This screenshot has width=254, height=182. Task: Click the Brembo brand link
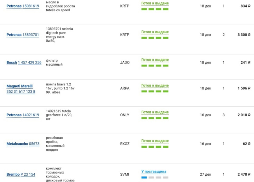[x=13, y=175]
